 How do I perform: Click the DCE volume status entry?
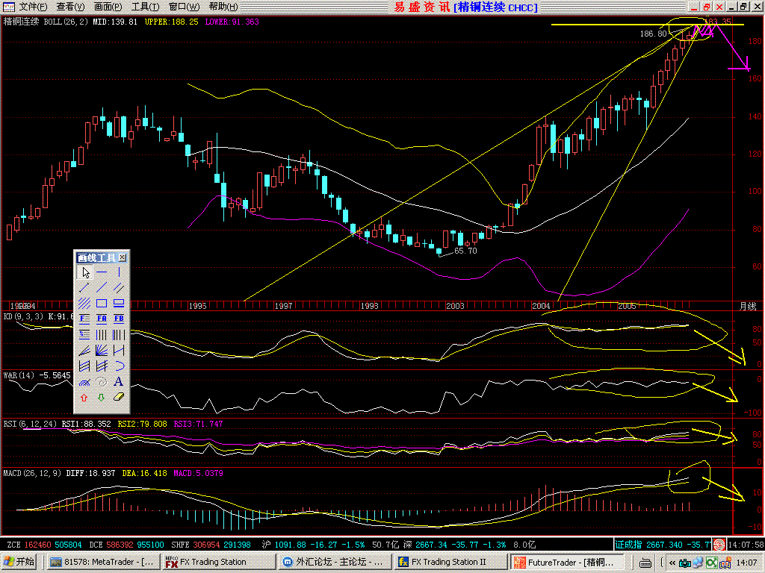tap(126, 544)
